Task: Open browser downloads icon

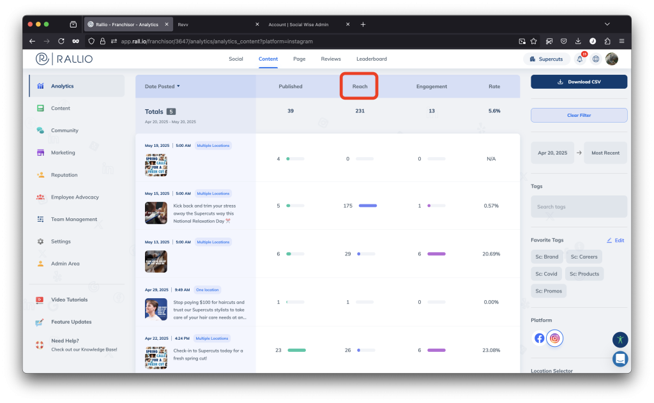Action: click(578, 42)
